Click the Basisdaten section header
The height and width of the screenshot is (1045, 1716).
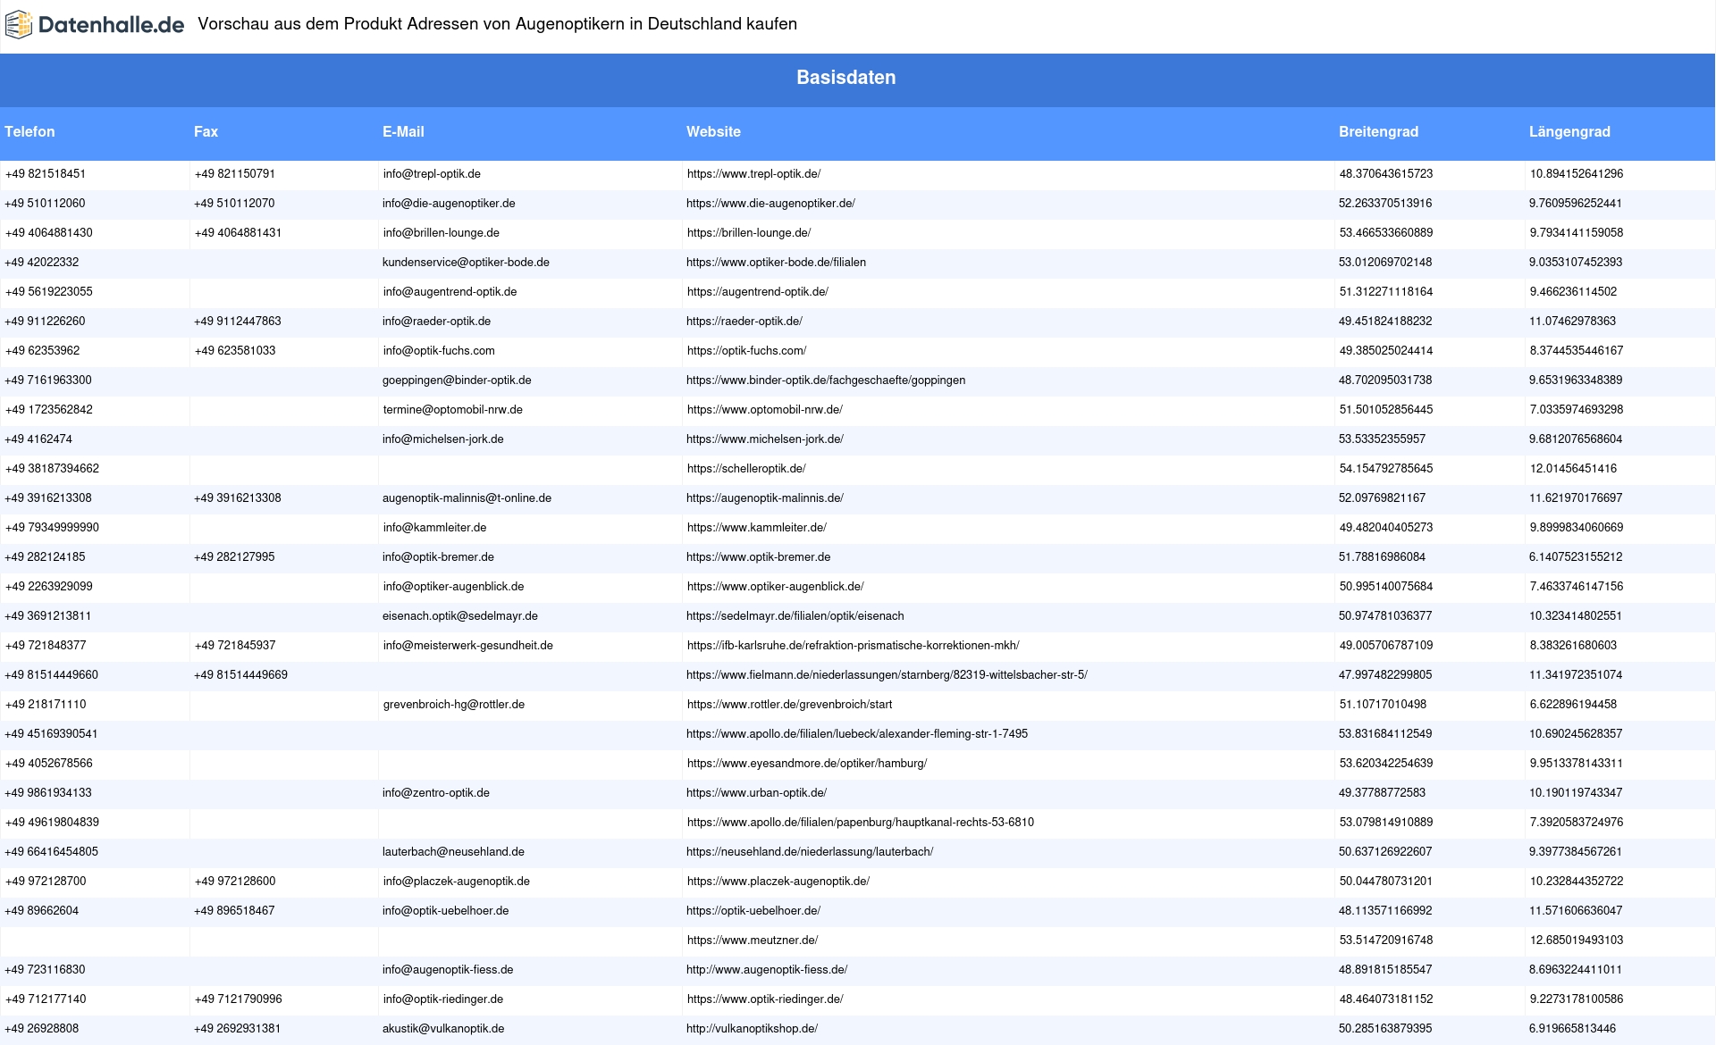click(x=846, y=78)
